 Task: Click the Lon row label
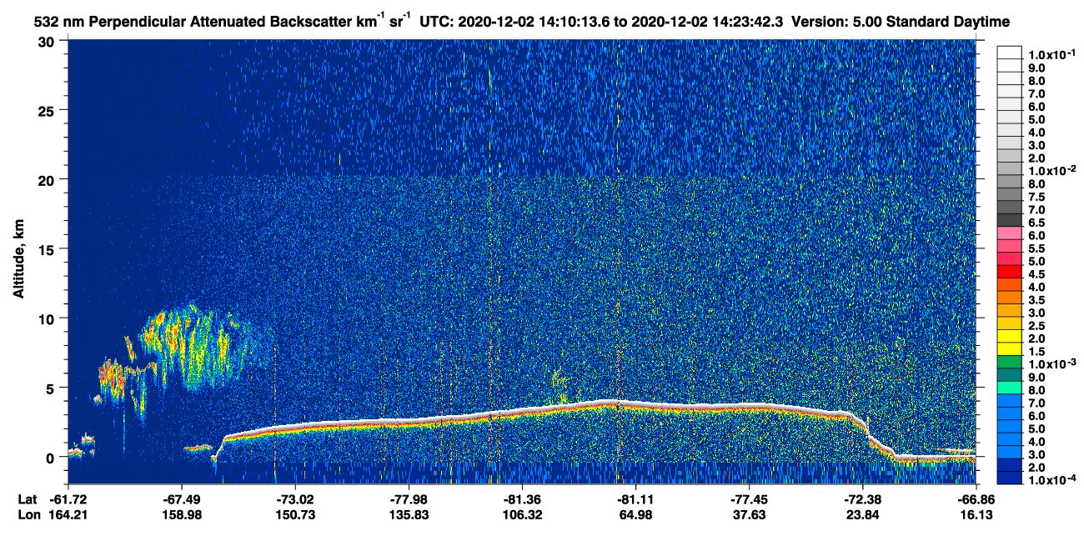28,515
